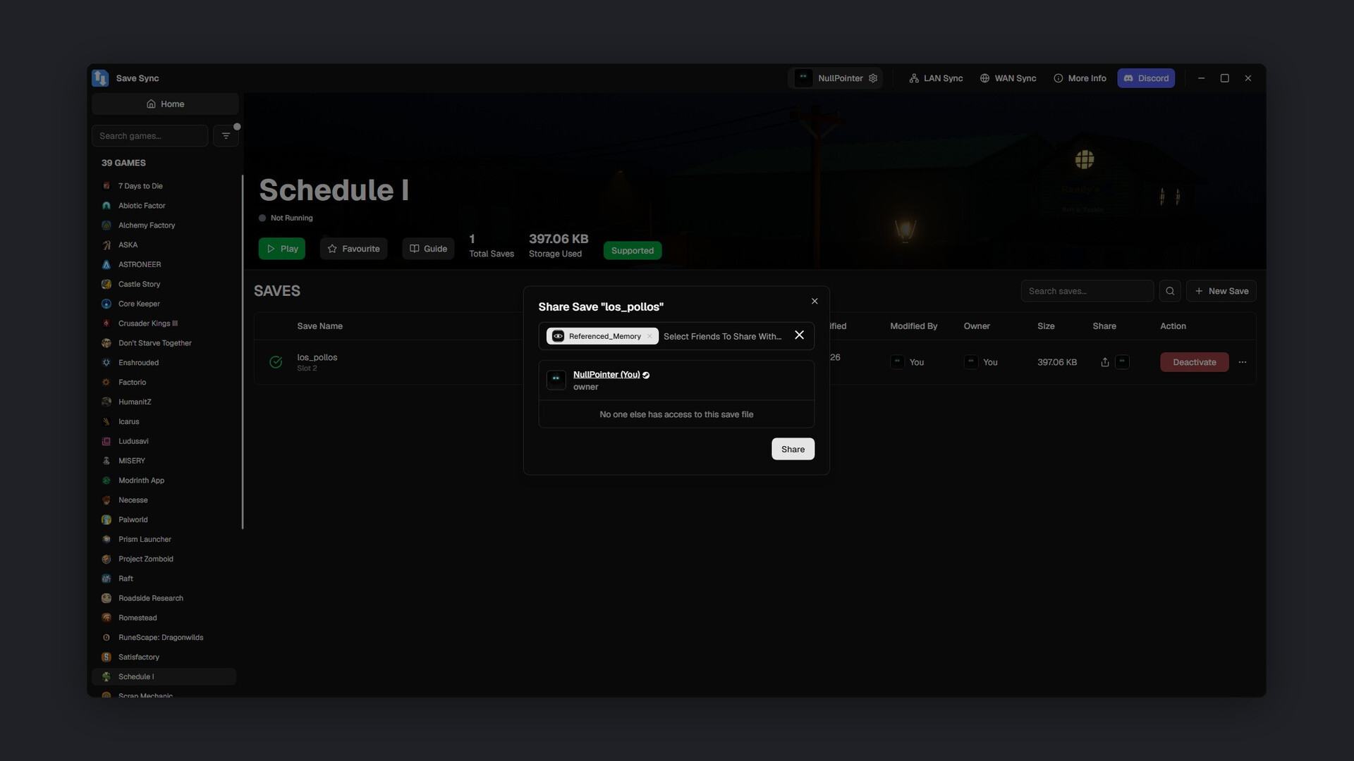Viewport: 1354px width, 761px height.
Task: Deactivate the los_pollos save
Action: coord(1195,362)
